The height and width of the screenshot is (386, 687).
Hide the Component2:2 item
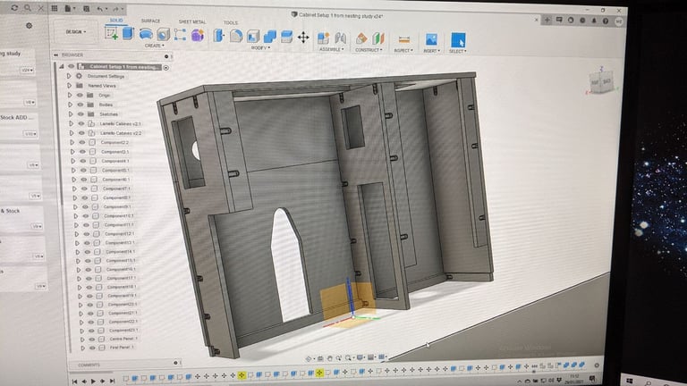pos(82,142)
